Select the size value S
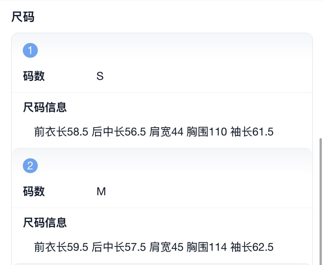 coord(100,76)
